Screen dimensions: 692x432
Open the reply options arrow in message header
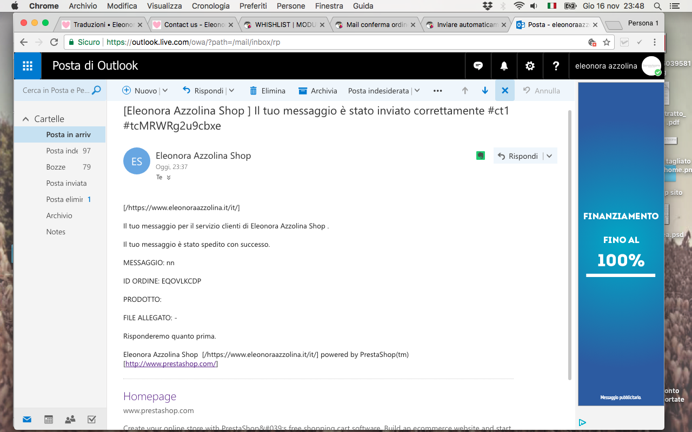pyautogui.click(x=549, y=156)
